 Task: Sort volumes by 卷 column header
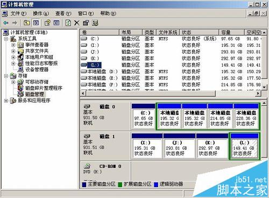(100, 32)
